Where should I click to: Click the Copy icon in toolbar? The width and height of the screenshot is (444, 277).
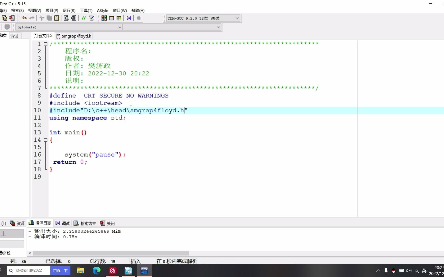(x=49, y=18)
